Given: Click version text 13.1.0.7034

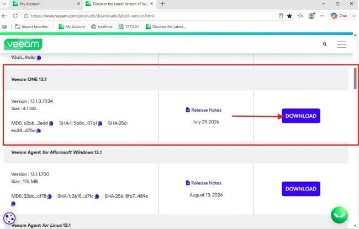Looking at the screenshot, I should pyautogui.click(x=41, y=101).
